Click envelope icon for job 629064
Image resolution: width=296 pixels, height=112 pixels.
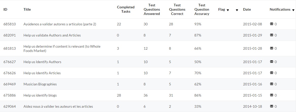272,106
